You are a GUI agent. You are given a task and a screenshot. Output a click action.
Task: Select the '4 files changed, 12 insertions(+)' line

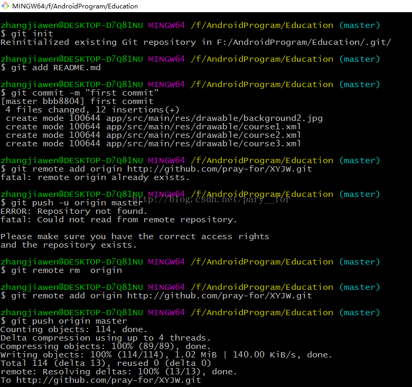pos(92,110)
